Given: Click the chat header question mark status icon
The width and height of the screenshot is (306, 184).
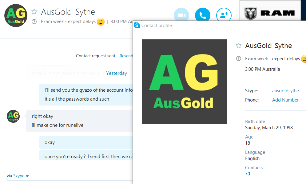Looking at the screenshot, I should (34, 22).
